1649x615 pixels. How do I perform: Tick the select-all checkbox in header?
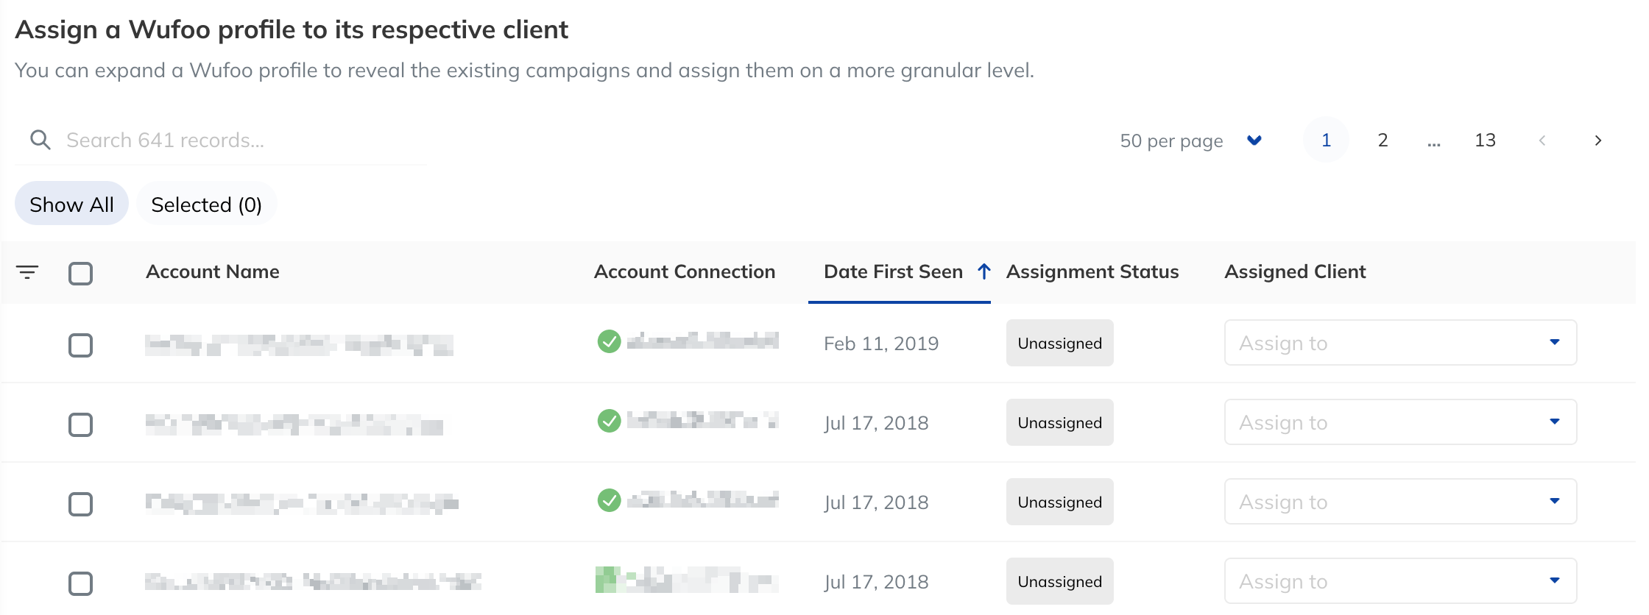coord(80,273)
